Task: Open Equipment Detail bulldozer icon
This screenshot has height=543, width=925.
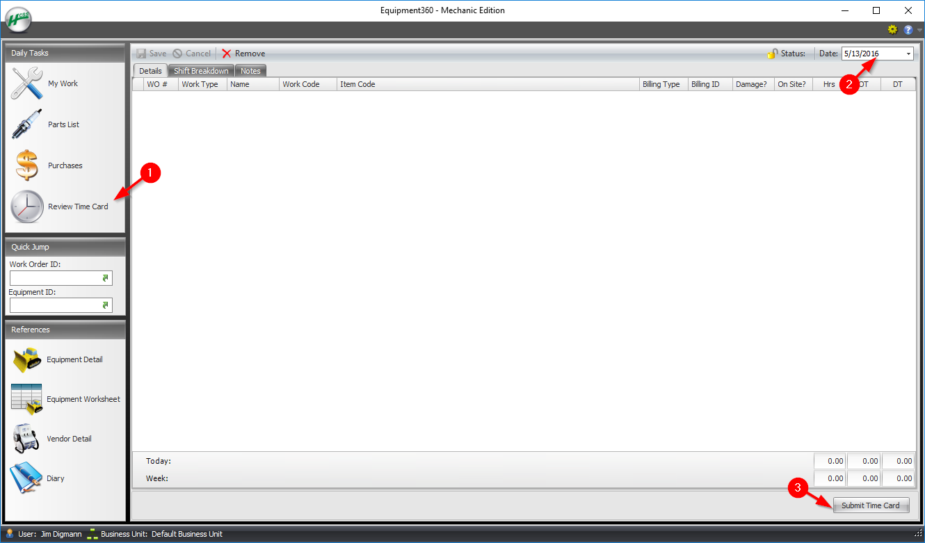Action: pyautogui.click(x=26, y=359)
